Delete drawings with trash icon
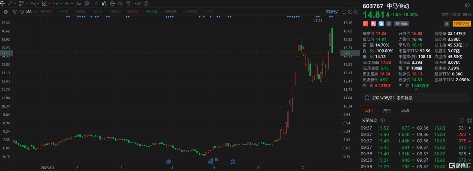The image size is (473, 171). click(128, 4)
